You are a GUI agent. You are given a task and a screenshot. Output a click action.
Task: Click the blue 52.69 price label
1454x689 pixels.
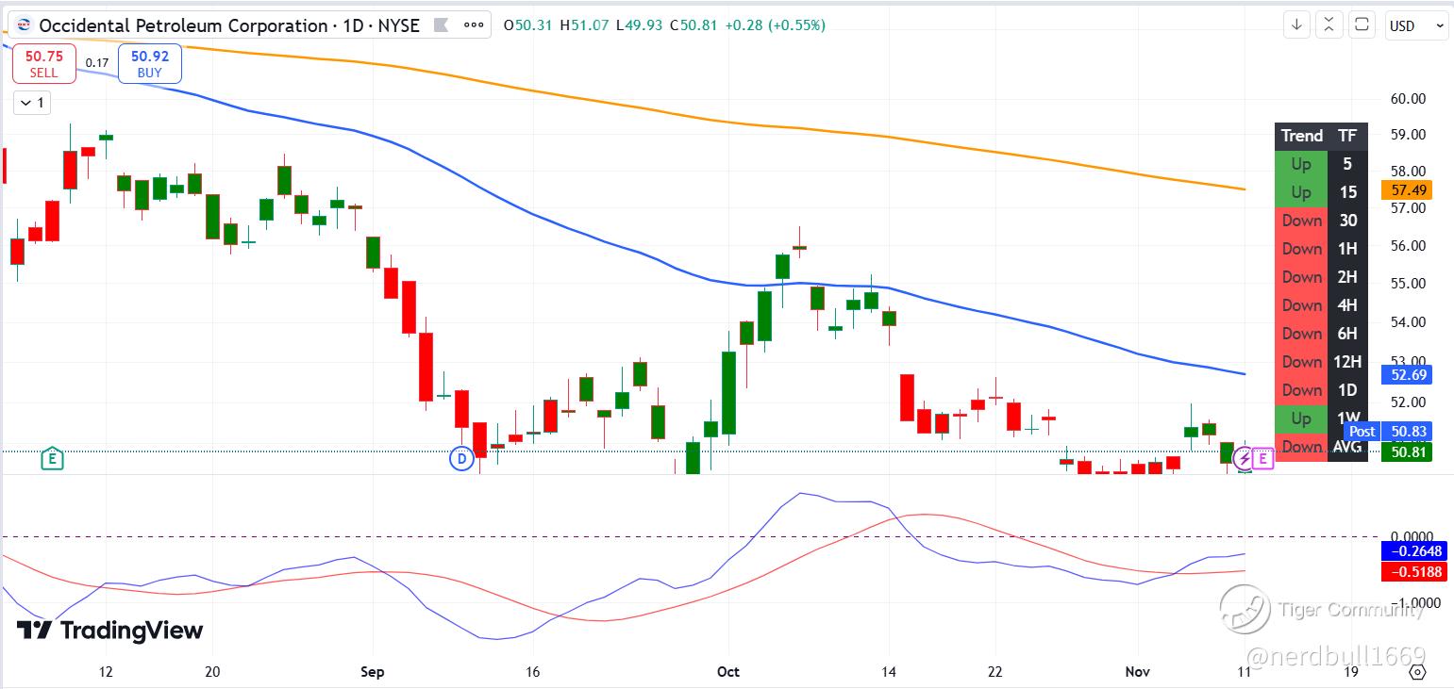(x=1406, y=374)
